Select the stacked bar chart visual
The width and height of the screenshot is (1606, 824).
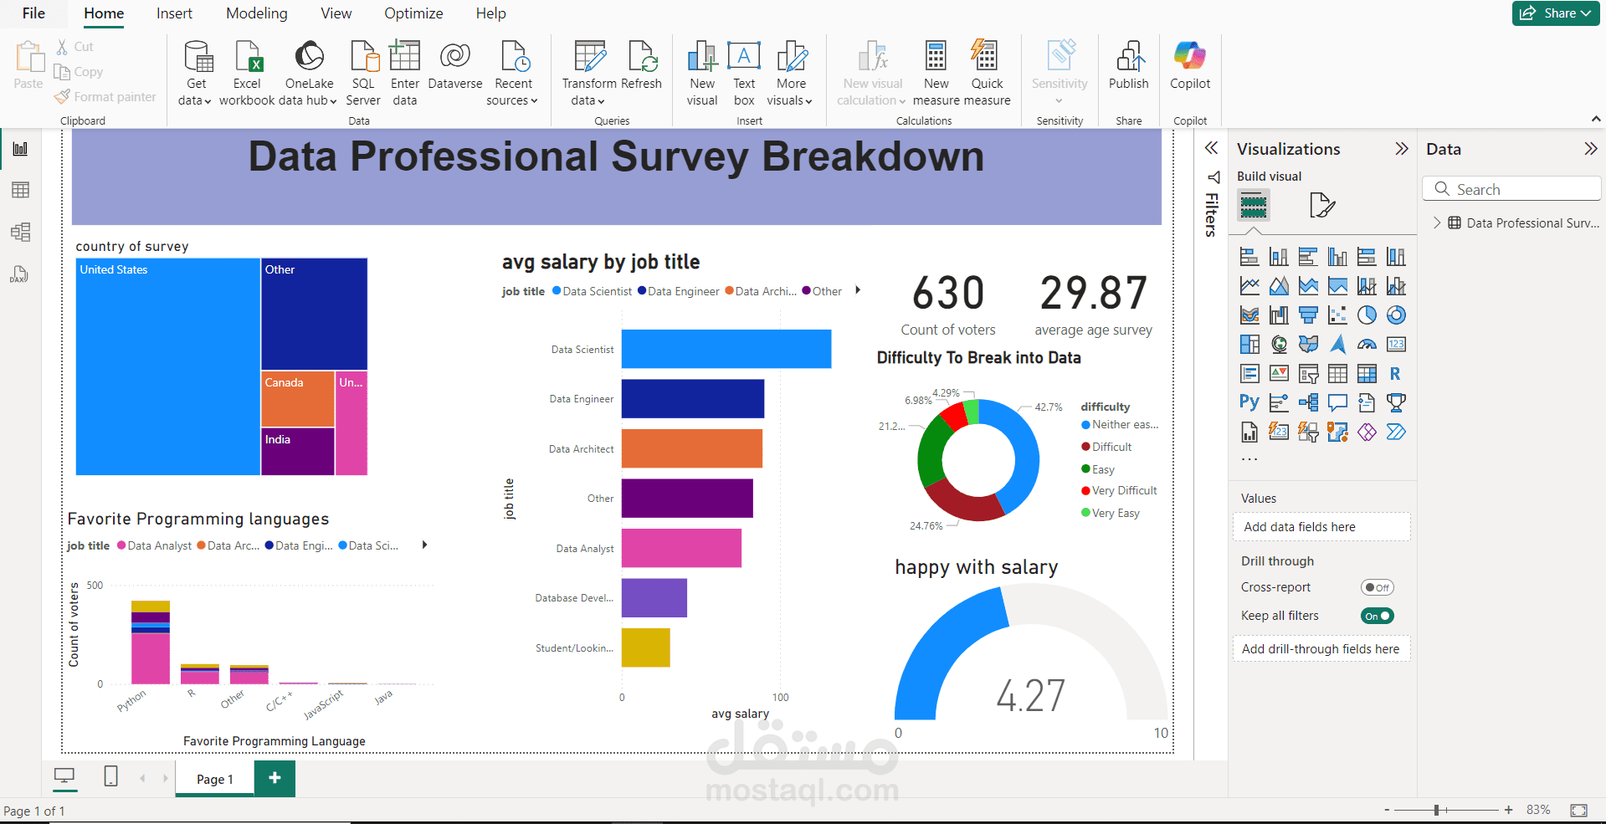1249,257
